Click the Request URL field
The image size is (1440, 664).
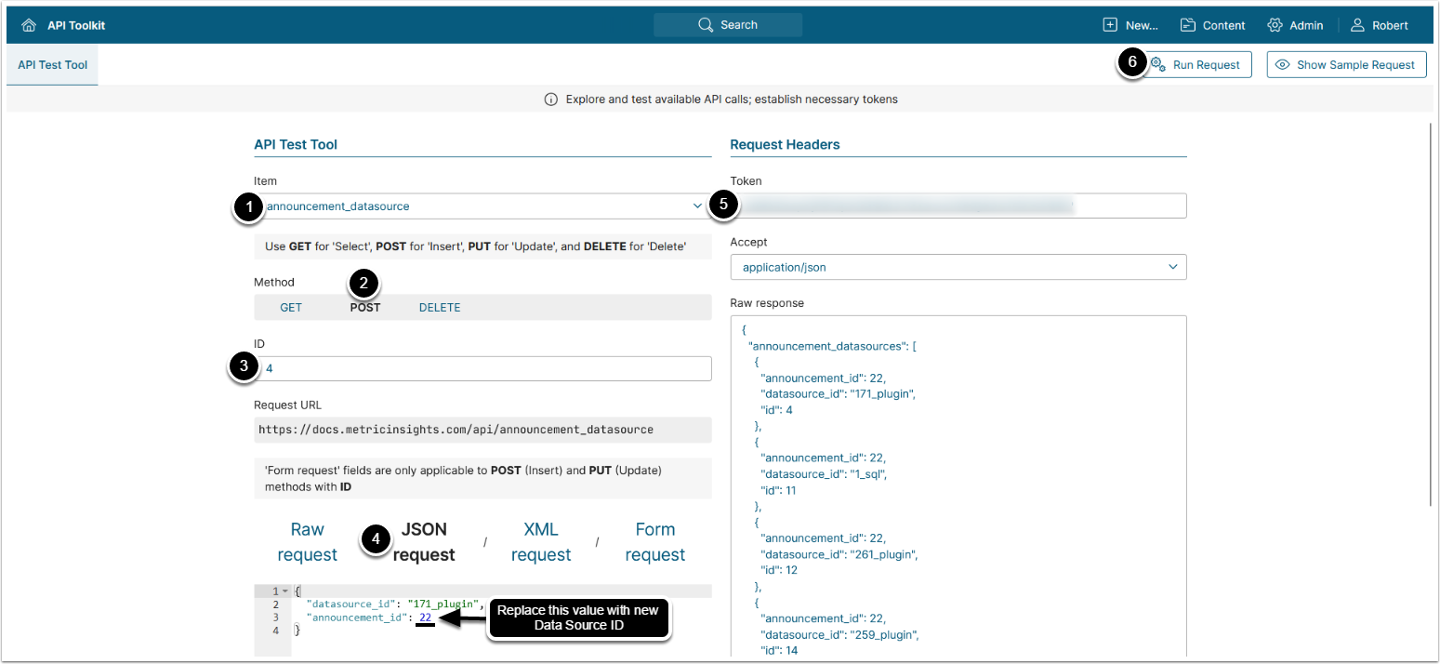tap(482, 430)
